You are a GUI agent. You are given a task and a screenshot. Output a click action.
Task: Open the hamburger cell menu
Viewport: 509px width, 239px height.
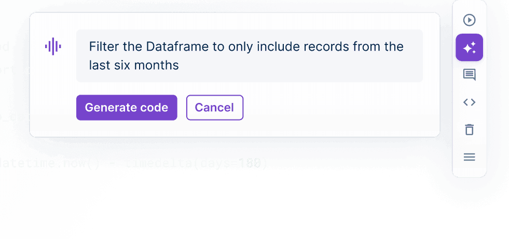point(469,157)
